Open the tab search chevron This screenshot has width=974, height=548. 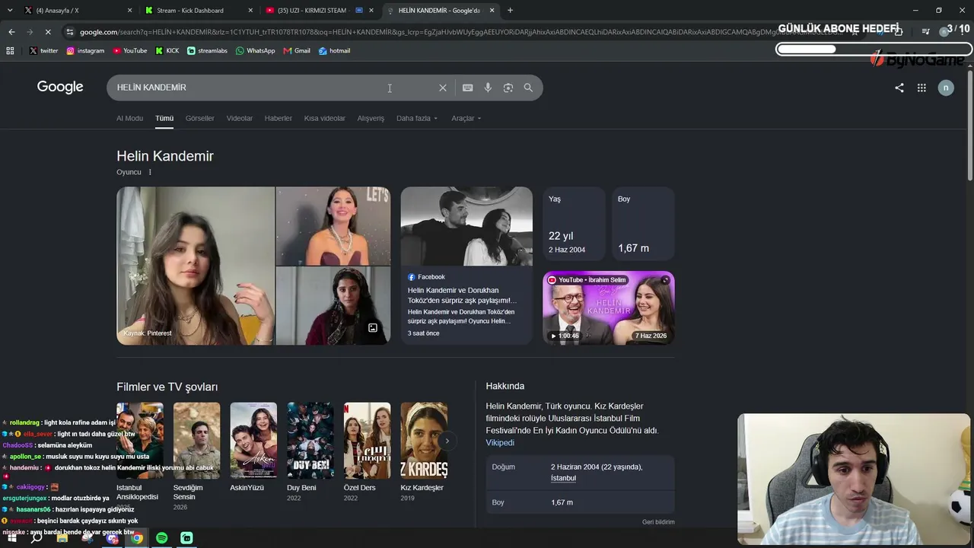tap(11, 11)
